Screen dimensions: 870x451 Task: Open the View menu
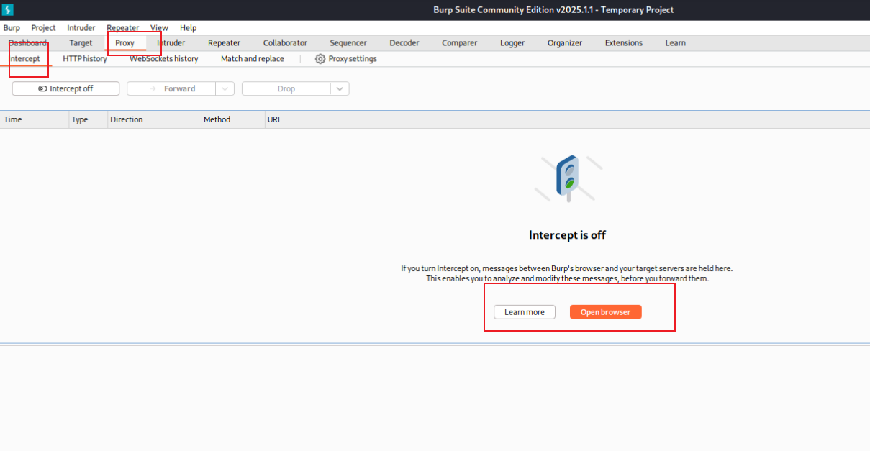click(159, 28)
